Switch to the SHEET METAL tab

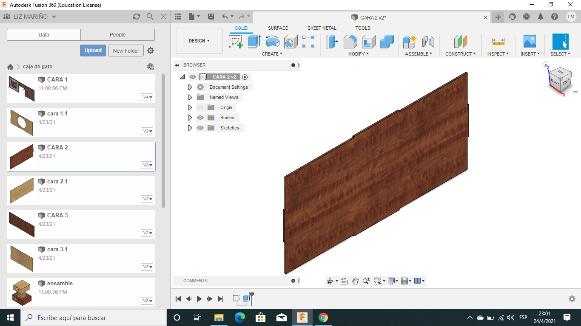click(322, 28)
